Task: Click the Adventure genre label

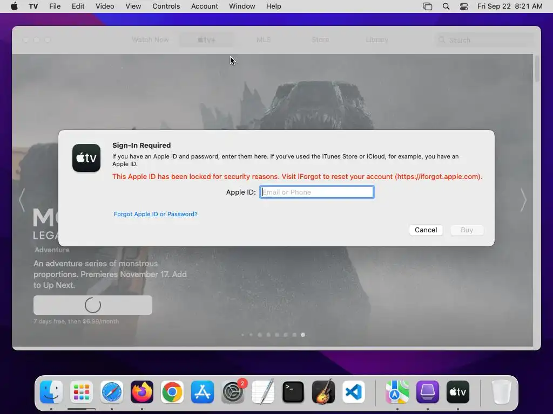Action: (52, 250)
